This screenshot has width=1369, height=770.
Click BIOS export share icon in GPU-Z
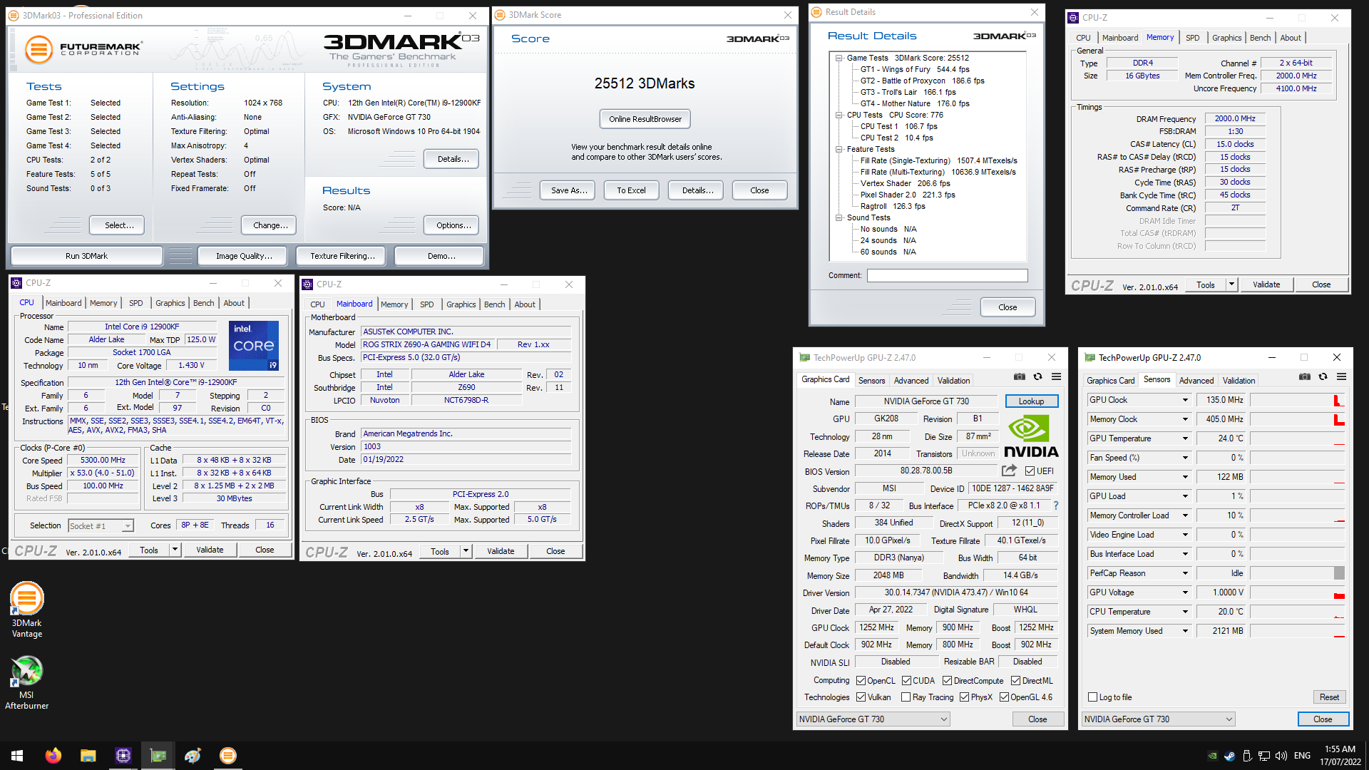[x=1009, y=471]
